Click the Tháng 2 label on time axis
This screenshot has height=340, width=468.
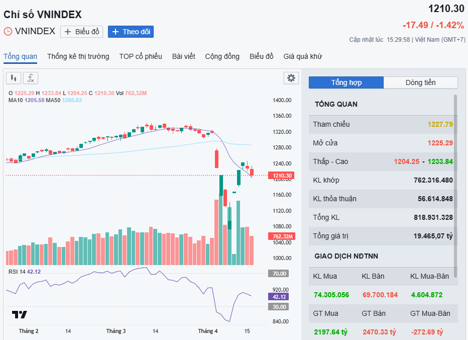tap(29, 331)
